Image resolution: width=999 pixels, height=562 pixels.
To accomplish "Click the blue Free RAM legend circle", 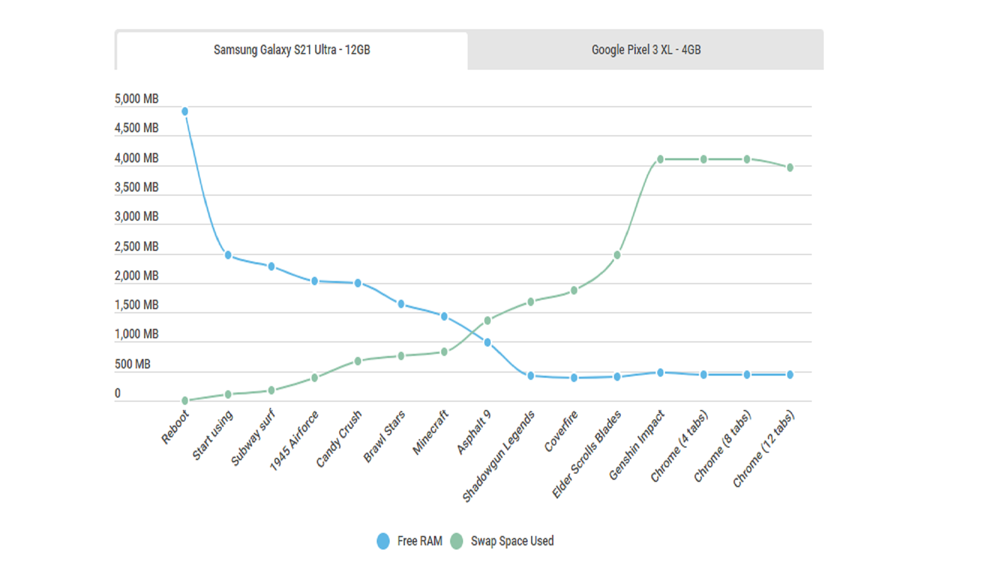I will click(x=383, y=541).
